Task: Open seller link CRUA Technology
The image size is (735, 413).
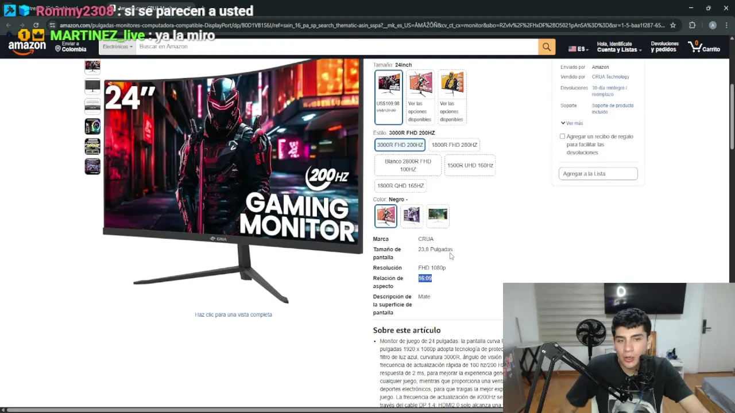Action: (610, 77)
